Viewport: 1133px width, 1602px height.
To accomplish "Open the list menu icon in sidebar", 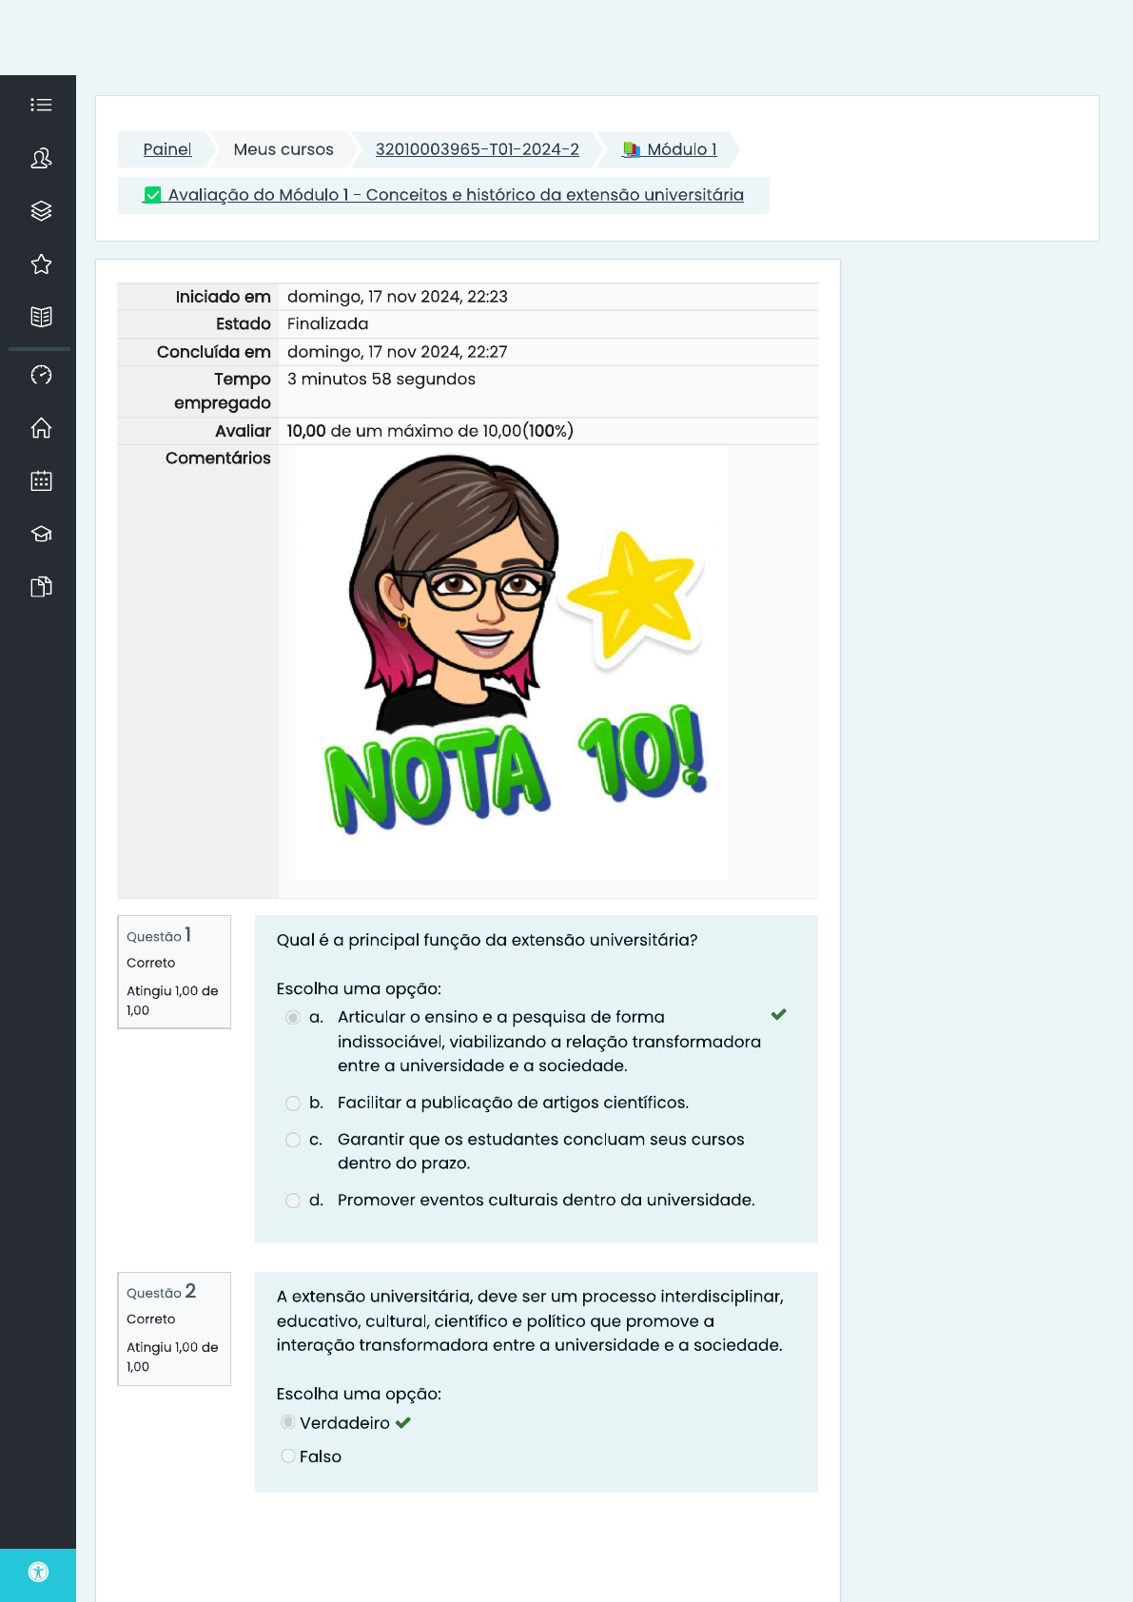I will click(41, 105).
